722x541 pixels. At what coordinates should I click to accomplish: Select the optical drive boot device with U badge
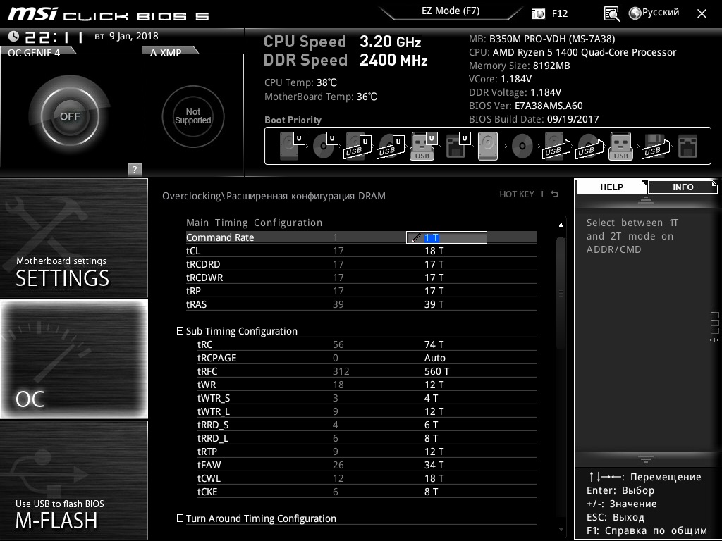325,146
